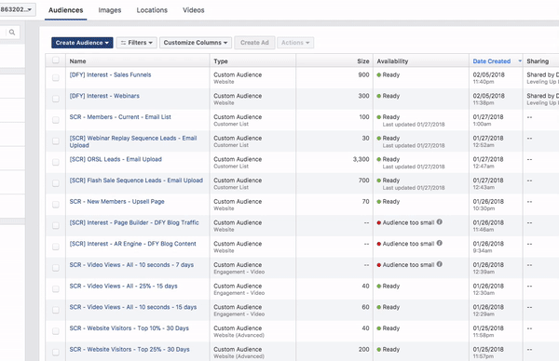Click the Create Ad button
The image size is (559, 361).
[x=254, y=43]
